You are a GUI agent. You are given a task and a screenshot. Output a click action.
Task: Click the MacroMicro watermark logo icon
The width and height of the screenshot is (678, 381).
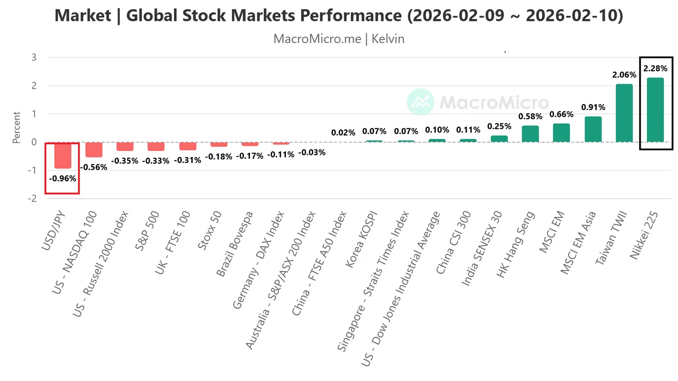pyautogui.click(x=420, y=102)
